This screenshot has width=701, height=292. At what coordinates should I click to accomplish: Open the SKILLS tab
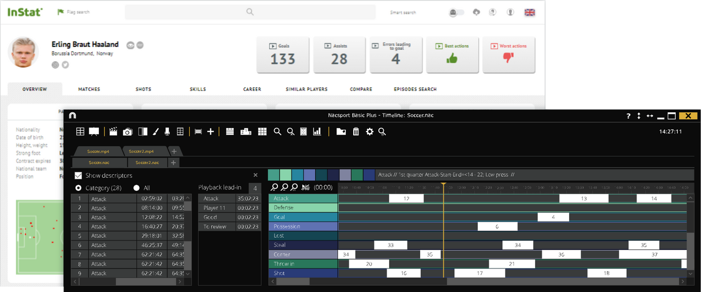click(198, 89)
